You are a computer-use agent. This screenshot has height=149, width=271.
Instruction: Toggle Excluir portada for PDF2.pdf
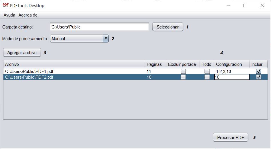click(183, 77)
